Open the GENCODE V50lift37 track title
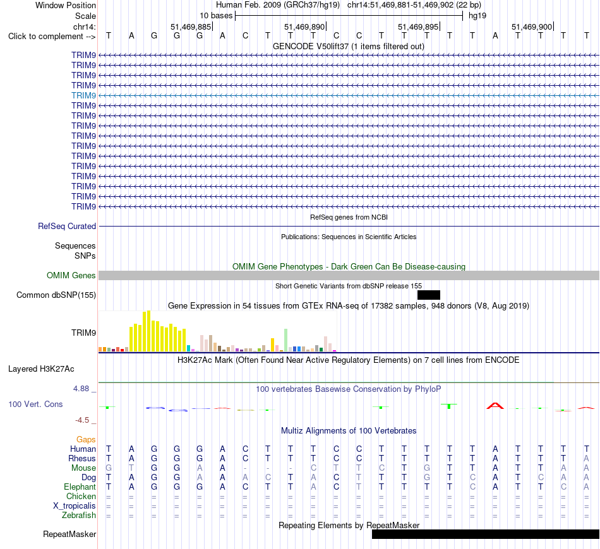The height and width of the screenshot is (549, 600). (x=349, y=46)
